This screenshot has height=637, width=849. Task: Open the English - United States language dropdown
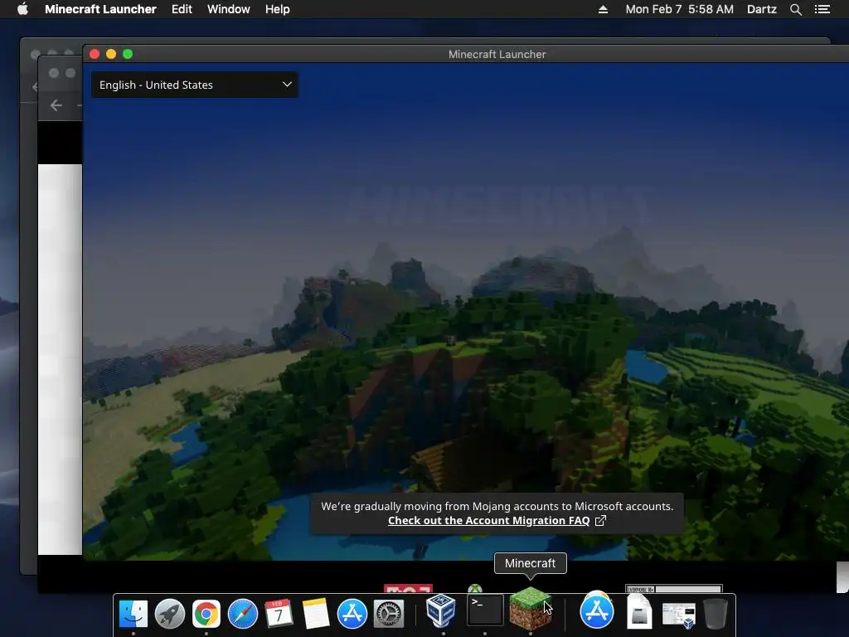[x=194, y=85]
